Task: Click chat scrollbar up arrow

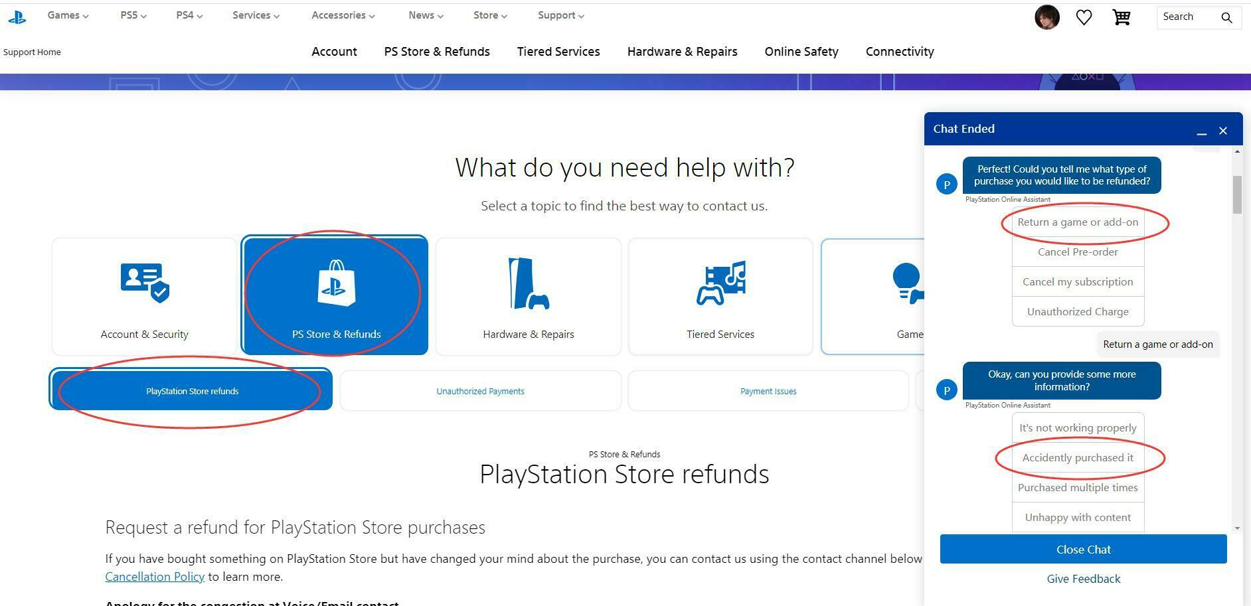Action: (1237, 152)
